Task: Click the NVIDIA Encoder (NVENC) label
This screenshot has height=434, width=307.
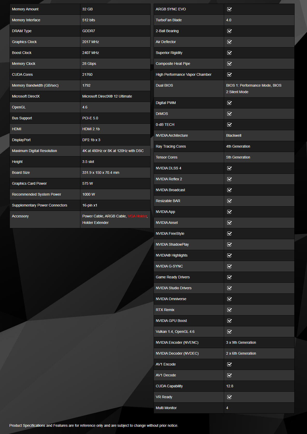Action: (177, 342)
